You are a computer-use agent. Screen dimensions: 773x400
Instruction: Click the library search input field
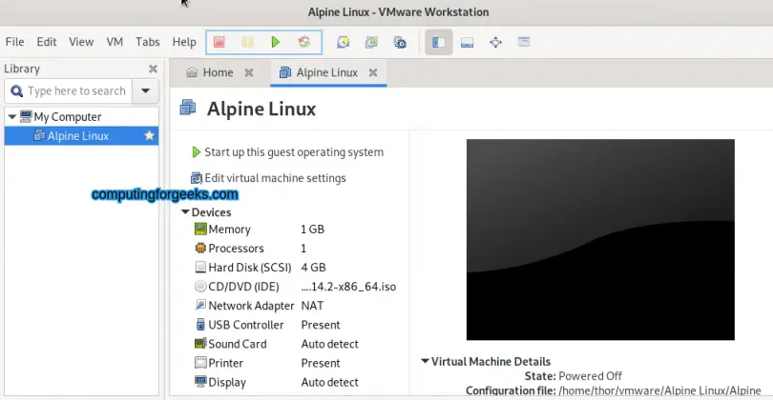click(76, 91)
